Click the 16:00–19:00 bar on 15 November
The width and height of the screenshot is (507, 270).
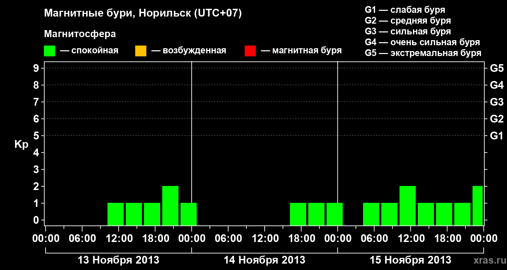[444, 214]
